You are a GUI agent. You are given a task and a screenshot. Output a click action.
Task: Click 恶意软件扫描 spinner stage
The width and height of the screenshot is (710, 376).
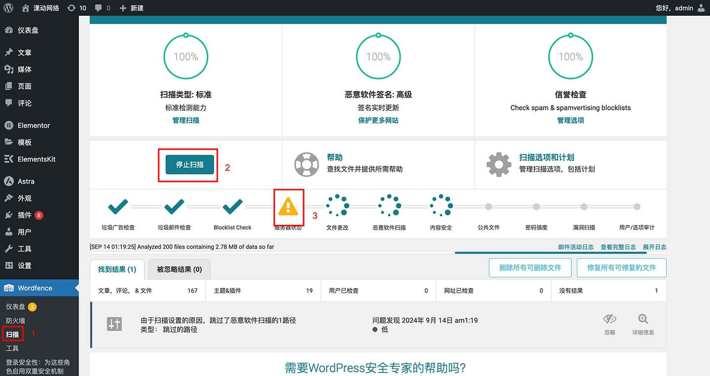pos(390,206)
